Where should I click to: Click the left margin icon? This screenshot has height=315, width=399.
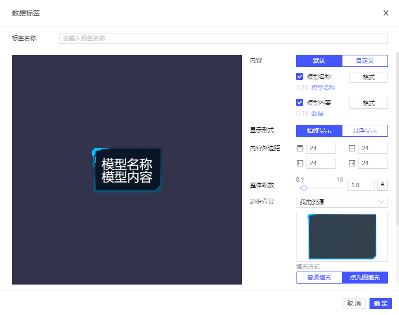[300, 163]
